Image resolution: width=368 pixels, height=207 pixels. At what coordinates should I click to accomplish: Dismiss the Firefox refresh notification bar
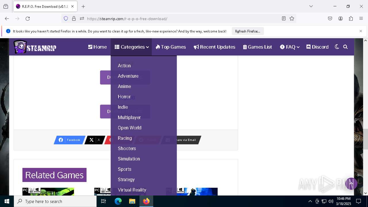click(361, 31)
